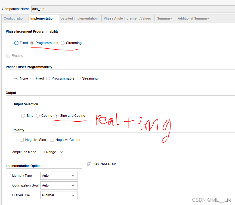
Task: Select Fixed phase offset option
Action: click(x=32, y=78)
